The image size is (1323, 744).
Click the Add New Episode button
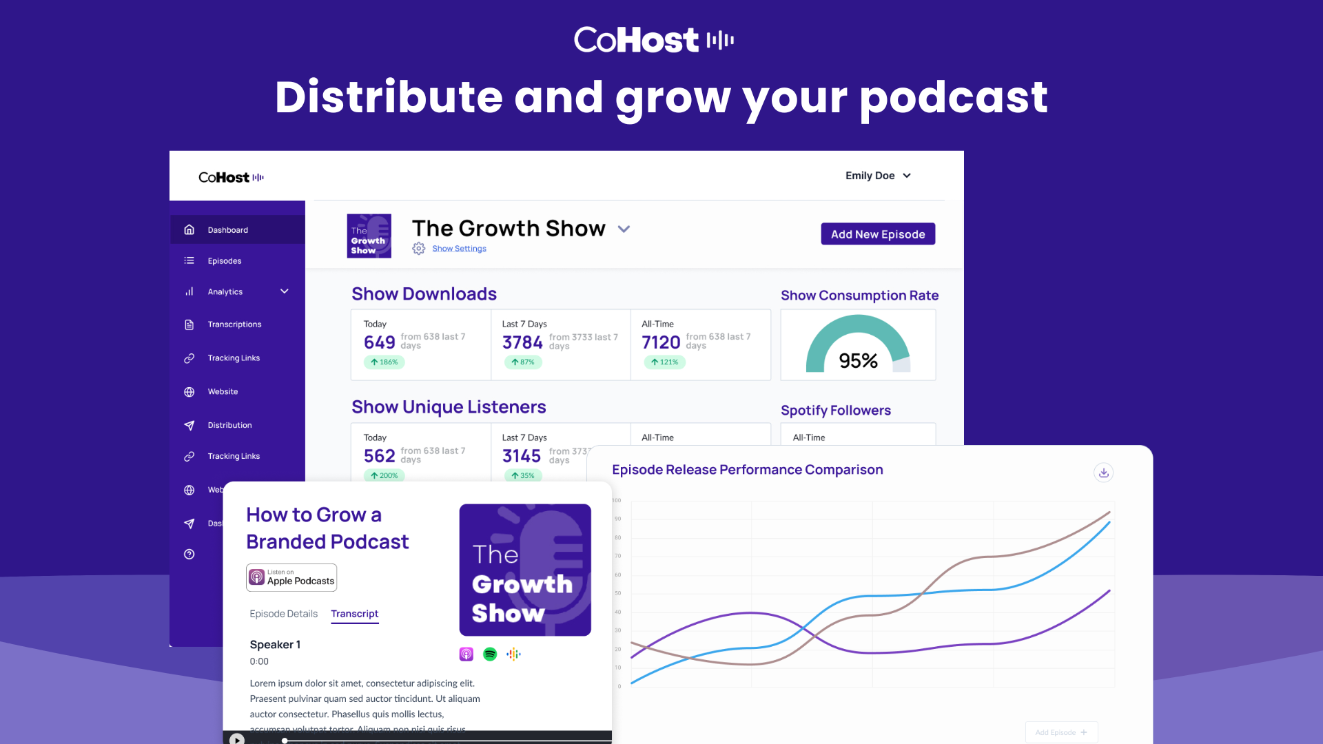[x=877, y=234]
